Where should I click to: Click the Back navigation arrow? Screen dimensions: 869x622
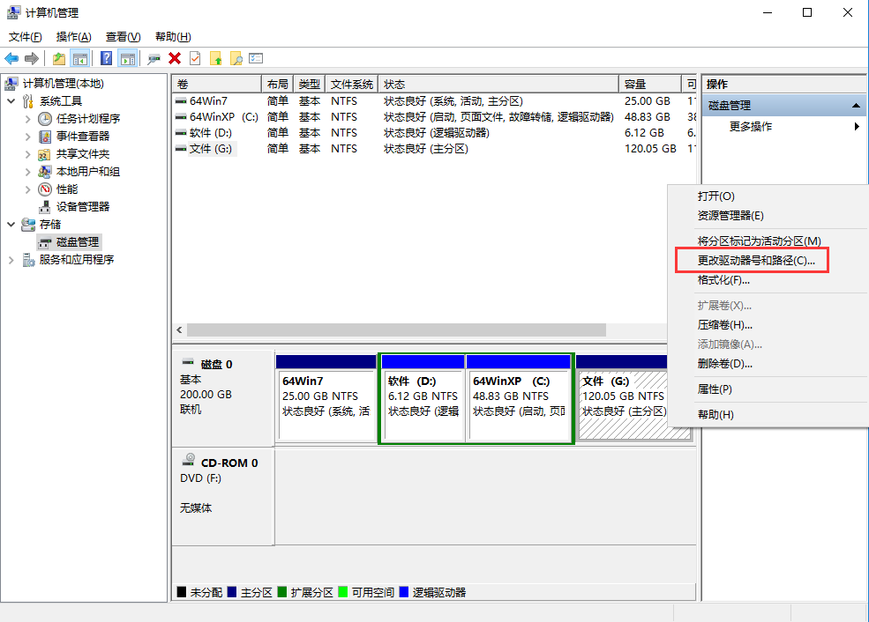coord(12,58)
